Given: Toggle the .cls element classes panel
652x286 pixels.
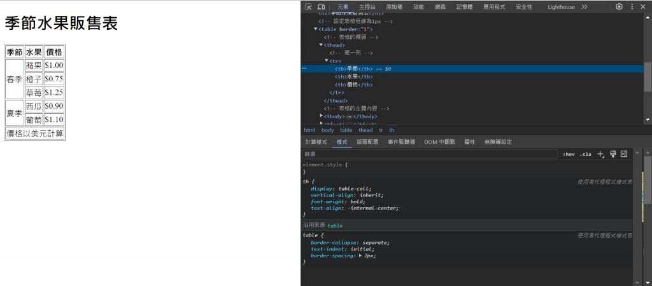Looking at the screenshot, I should pyautogui.click(x=586, y=154).
